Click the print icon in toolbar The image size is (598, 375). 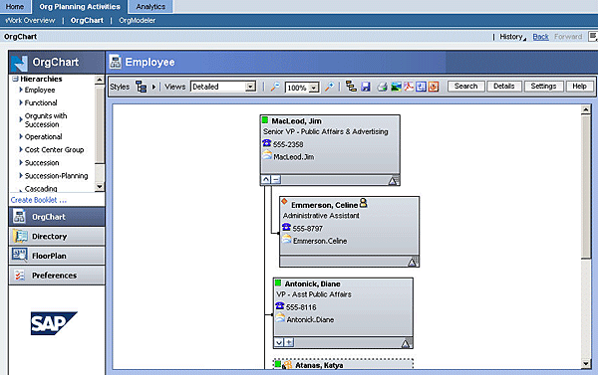[382, 88]
